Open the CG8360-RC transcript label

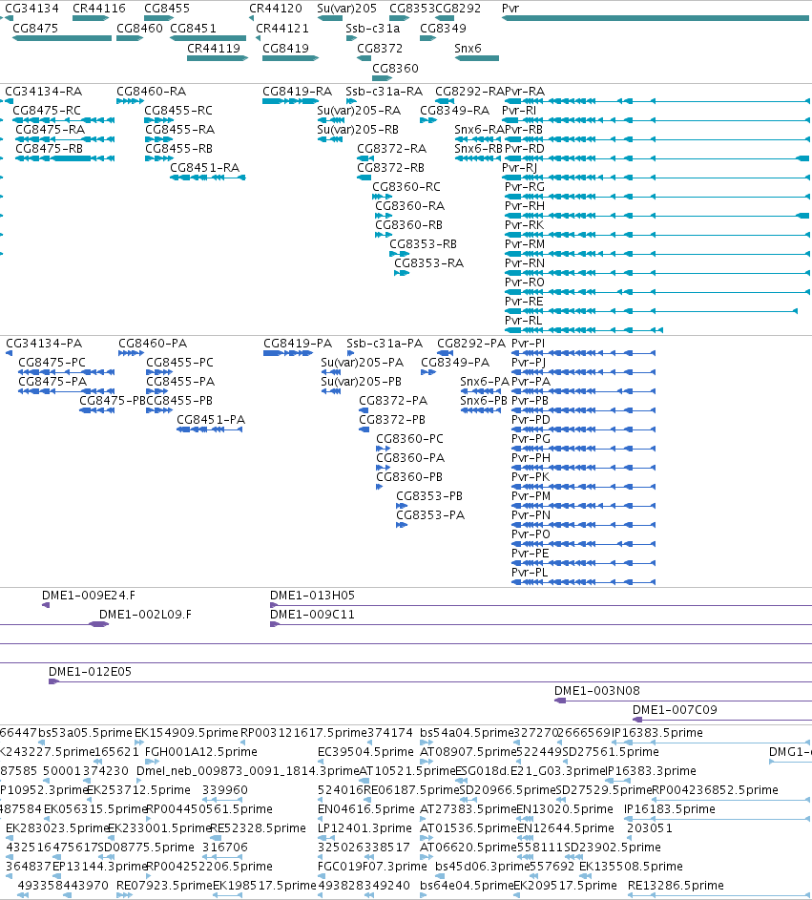pos(406,186)
